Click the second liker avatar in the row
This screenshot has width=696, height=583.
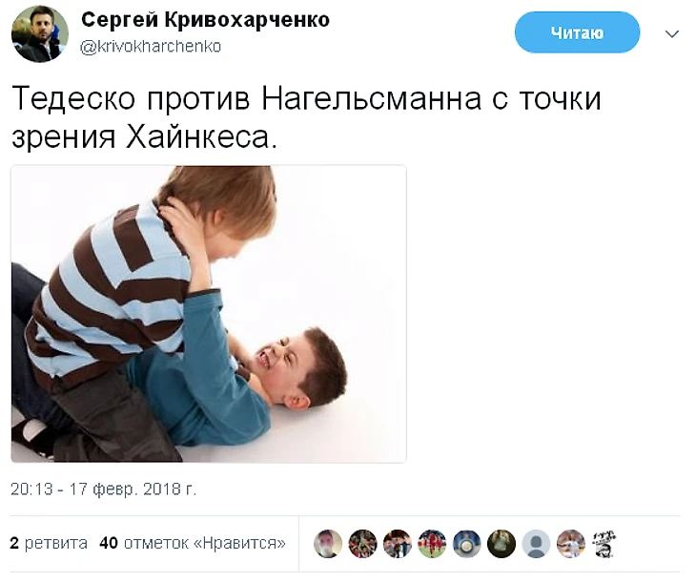tap(362, 544)
